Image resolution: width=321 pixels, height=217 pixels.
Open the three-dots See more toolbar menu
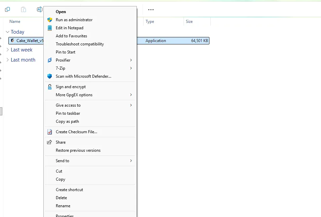[151, 10]
